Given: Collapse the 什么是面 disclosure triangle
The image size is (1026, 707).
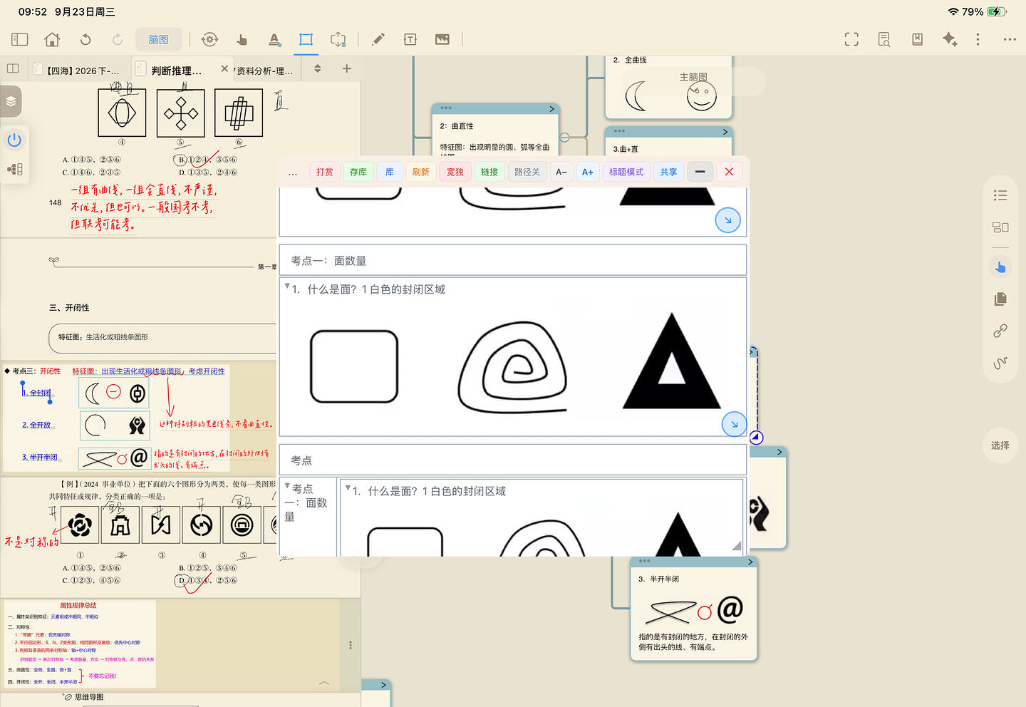Looking at the screenshot, I should pos(287,287).
